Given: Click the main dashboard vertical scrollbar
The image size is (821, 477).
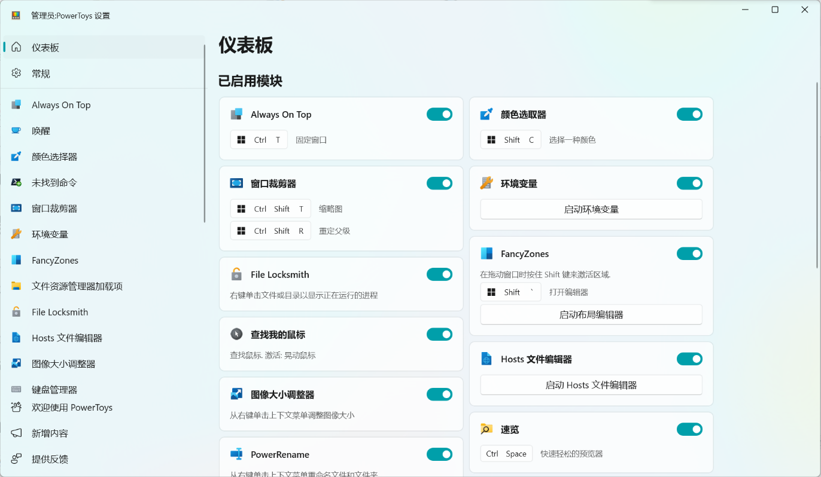Looking at the screenshot, I should (817, 175).
